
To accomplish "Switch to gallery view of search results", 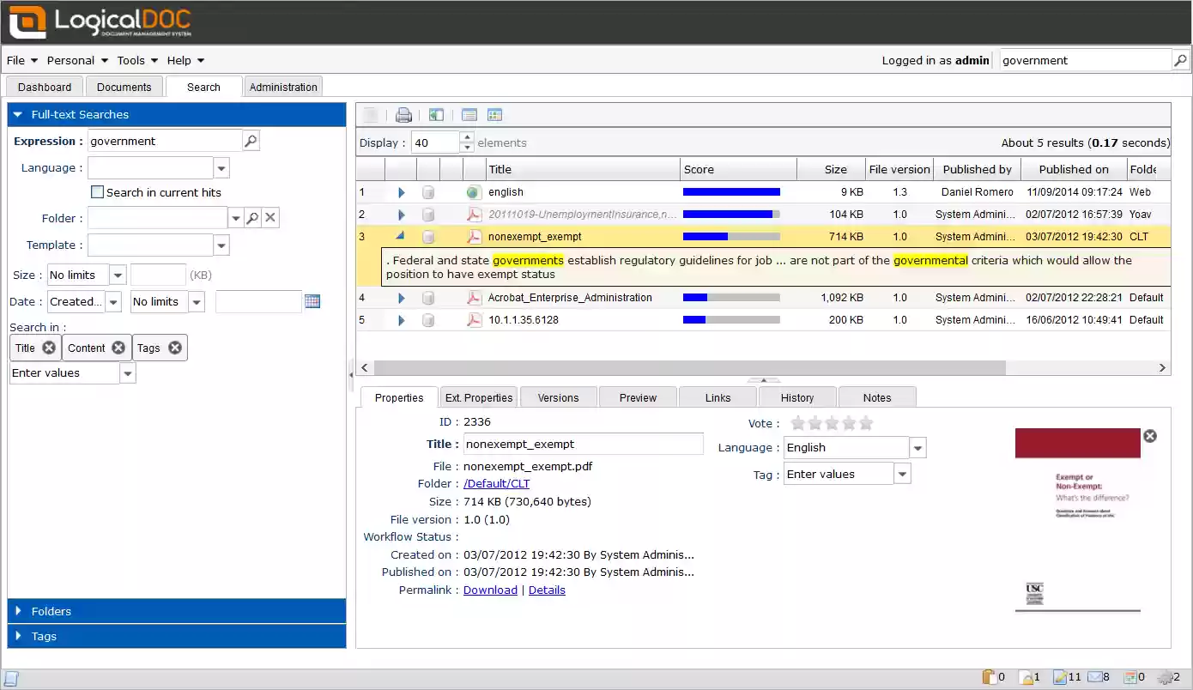I will (494, 114).
